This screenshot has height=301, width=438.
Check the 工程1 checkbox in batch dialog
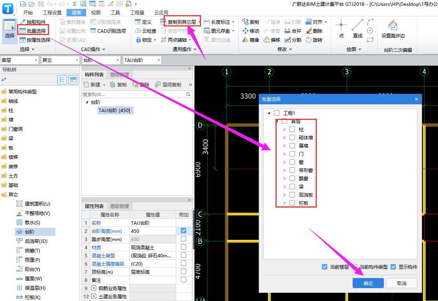[277, 113]
